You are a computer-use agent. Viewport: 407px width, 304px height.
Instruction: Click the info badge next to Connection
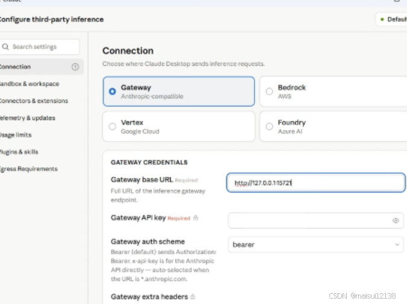(x=75, y=67)
